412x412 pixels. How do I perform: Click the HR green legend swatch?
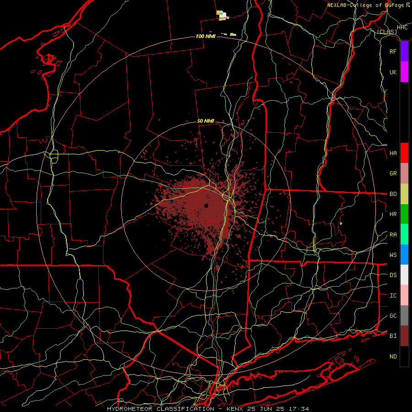[x=404, y=214]
